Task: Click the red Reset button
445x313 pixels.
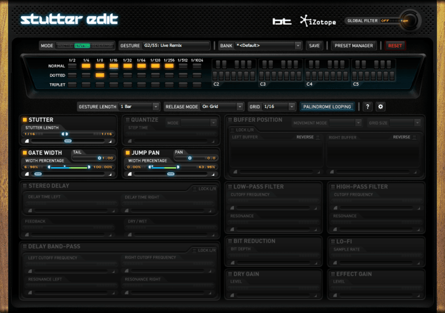Action: coord(395,46)
